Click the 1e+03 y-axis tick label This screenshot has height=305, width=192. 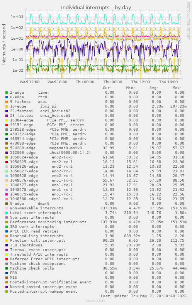click(x=17, y=17)
